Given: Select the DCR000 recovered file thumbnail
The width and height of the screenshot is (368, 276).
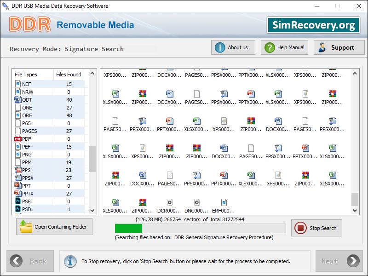Looking at the screenshot, I should tap(169, 201).
